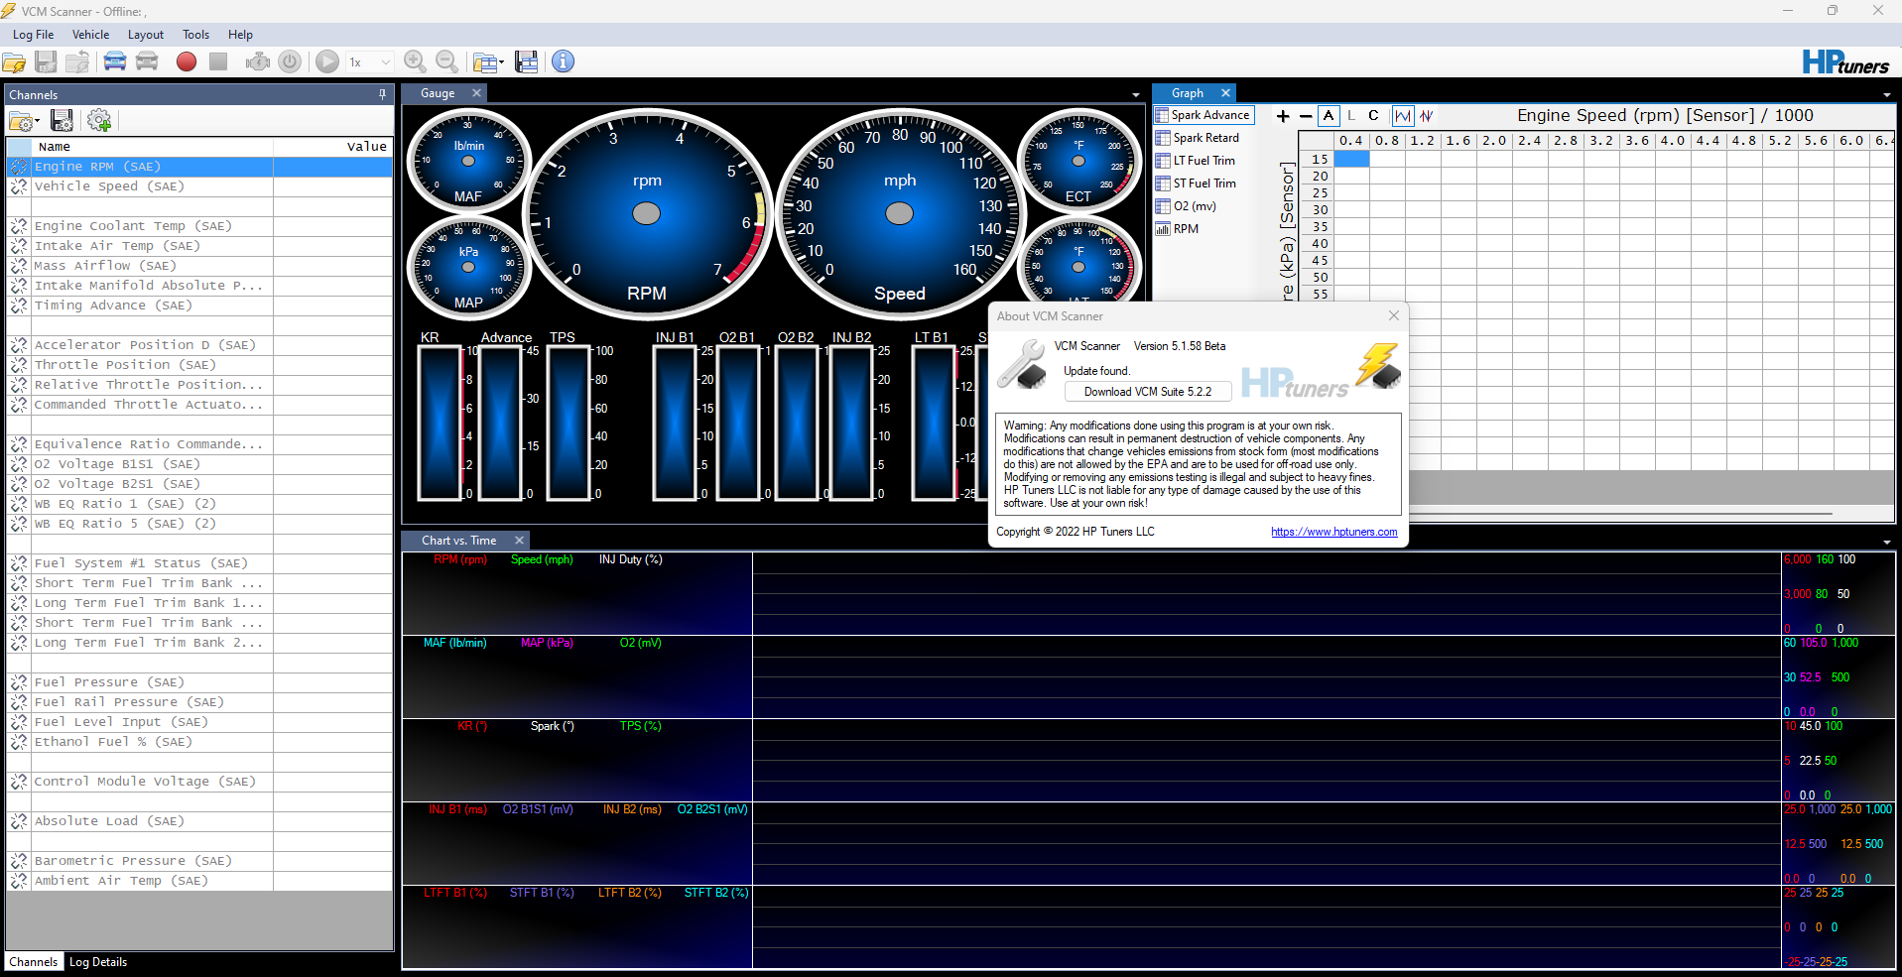1902x977 pixels.
Task: Select the ST Fuel Trim graph table
Action: [x=1196, y=183]
